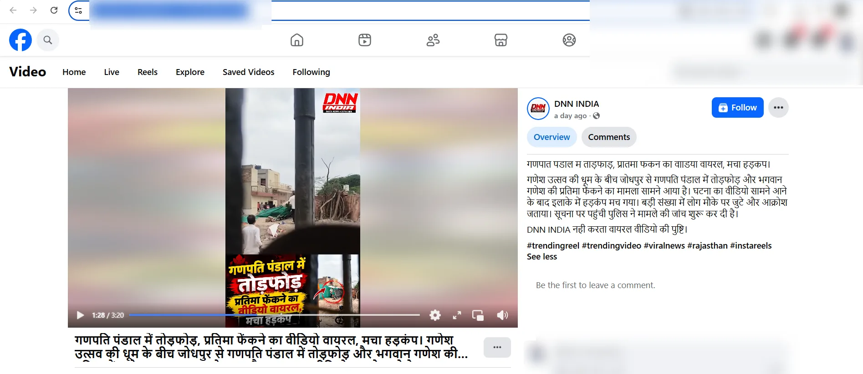Open the Facebook logo home link
The width and height of the screenshot is (863, 374).
pyautogui.click(x=20, y=40)
